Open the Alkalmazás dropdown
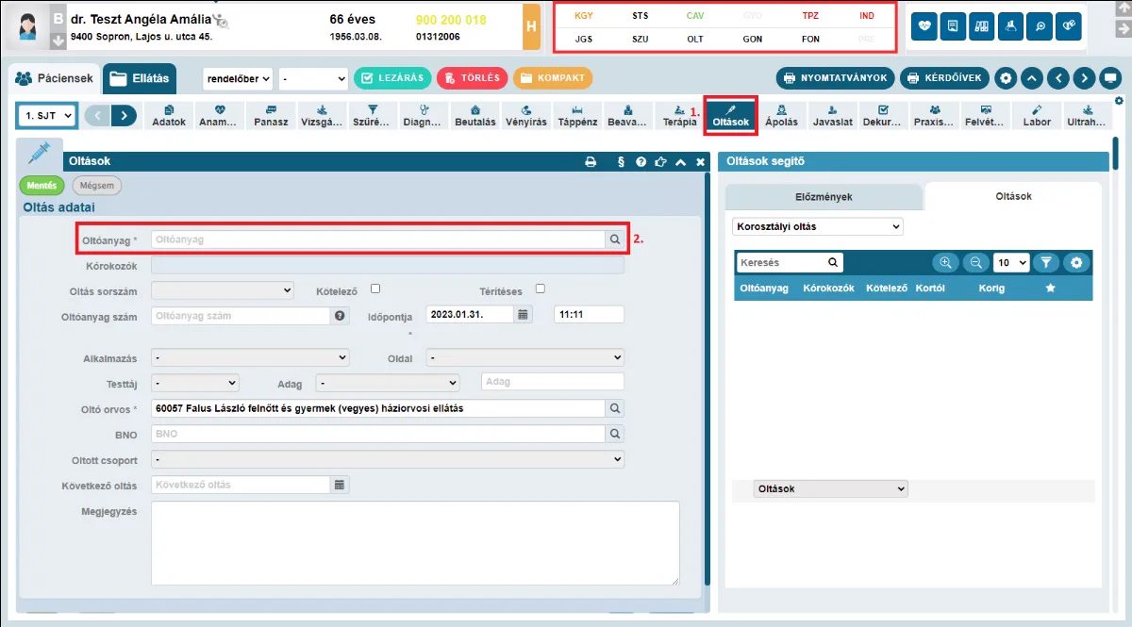 pyautogui.click(x=250, y=358)
